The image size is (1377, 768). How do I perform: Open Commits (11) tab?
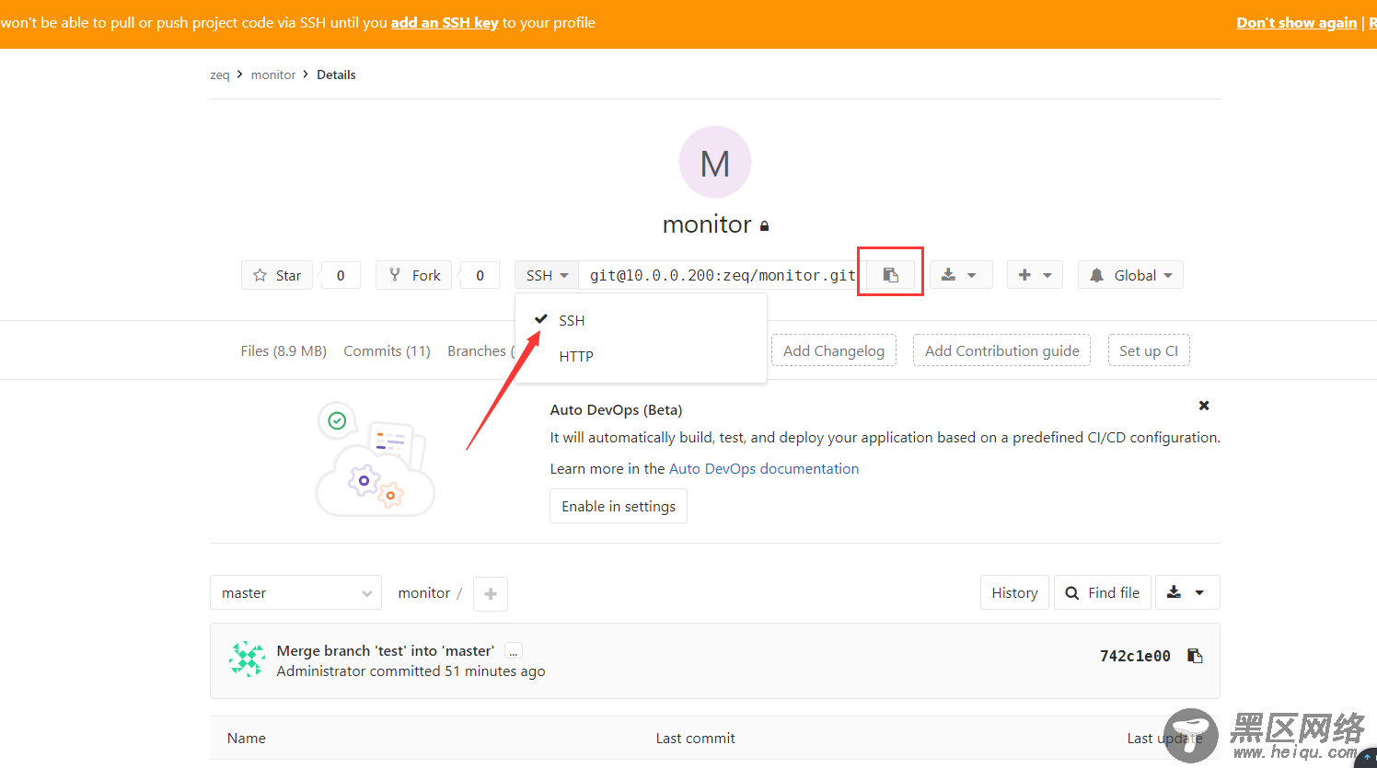[x=387, y=350]
